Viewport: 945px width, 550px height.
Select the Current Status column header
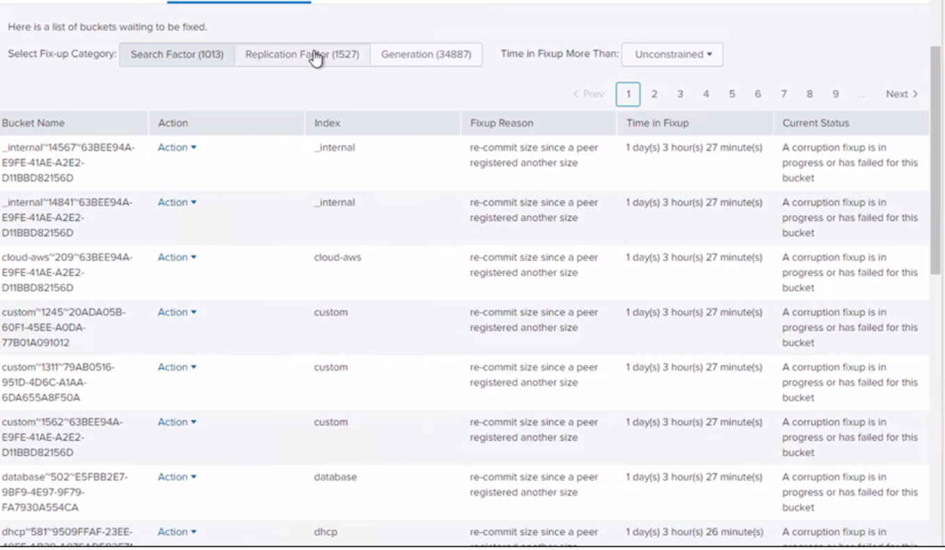click(x=816, y=123)
